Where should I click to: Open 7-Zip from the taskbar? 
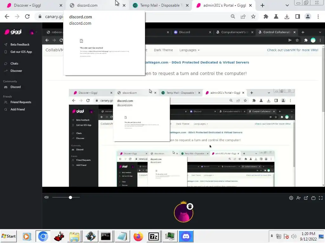click(x=154, y=236)
